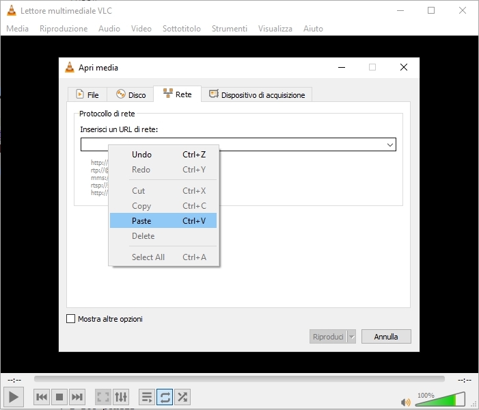Screen dimensions: 479x410
Task: Click the remaining time label at right
Action: pyautogui.click(x=465, y=380)
